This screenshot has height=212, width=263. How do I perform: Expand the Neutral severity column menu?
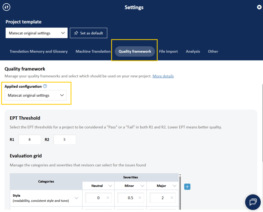110,186
